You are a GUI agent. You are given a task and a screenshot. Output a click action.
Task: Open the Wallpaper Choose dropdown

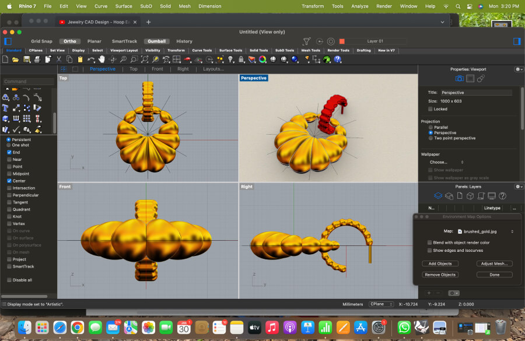[446, 162]
